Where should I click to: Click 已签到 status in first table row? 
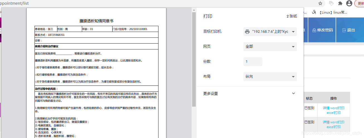pos(309,108)
